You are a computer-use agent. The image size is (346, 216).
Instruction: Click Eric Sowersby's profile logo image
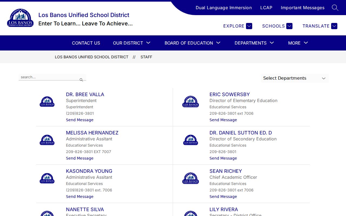tap(191, 102)
